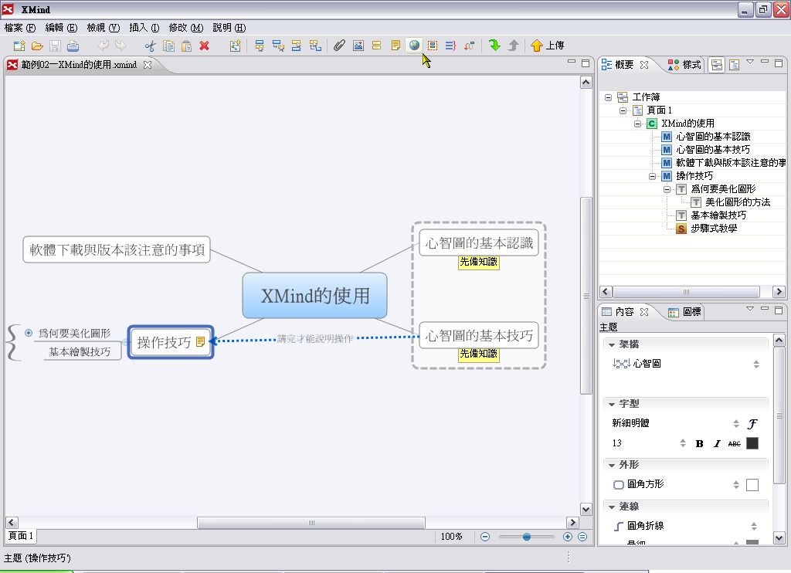Open the 檢視 menu

coord(104,28)
